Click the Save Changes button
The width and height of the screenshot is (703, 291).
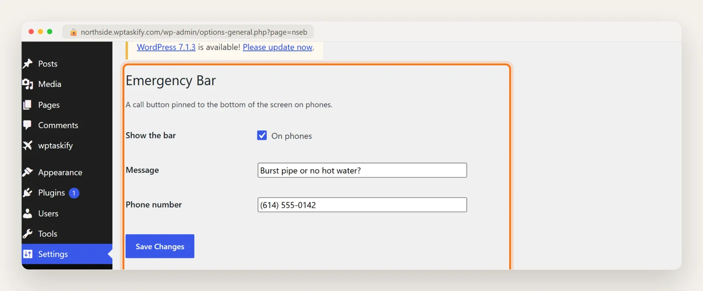coord(160,246)
